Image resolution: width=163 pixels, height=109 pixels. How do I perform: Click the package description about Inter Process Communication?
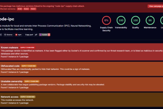(x=46, y=28)
